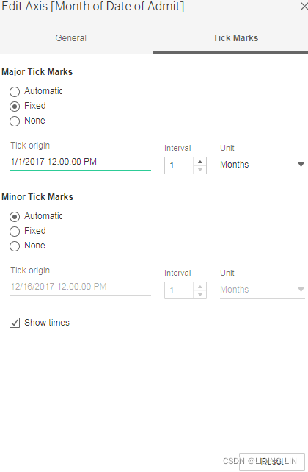Decrease Minor Interval with down arrow

(x=200, y=294)
